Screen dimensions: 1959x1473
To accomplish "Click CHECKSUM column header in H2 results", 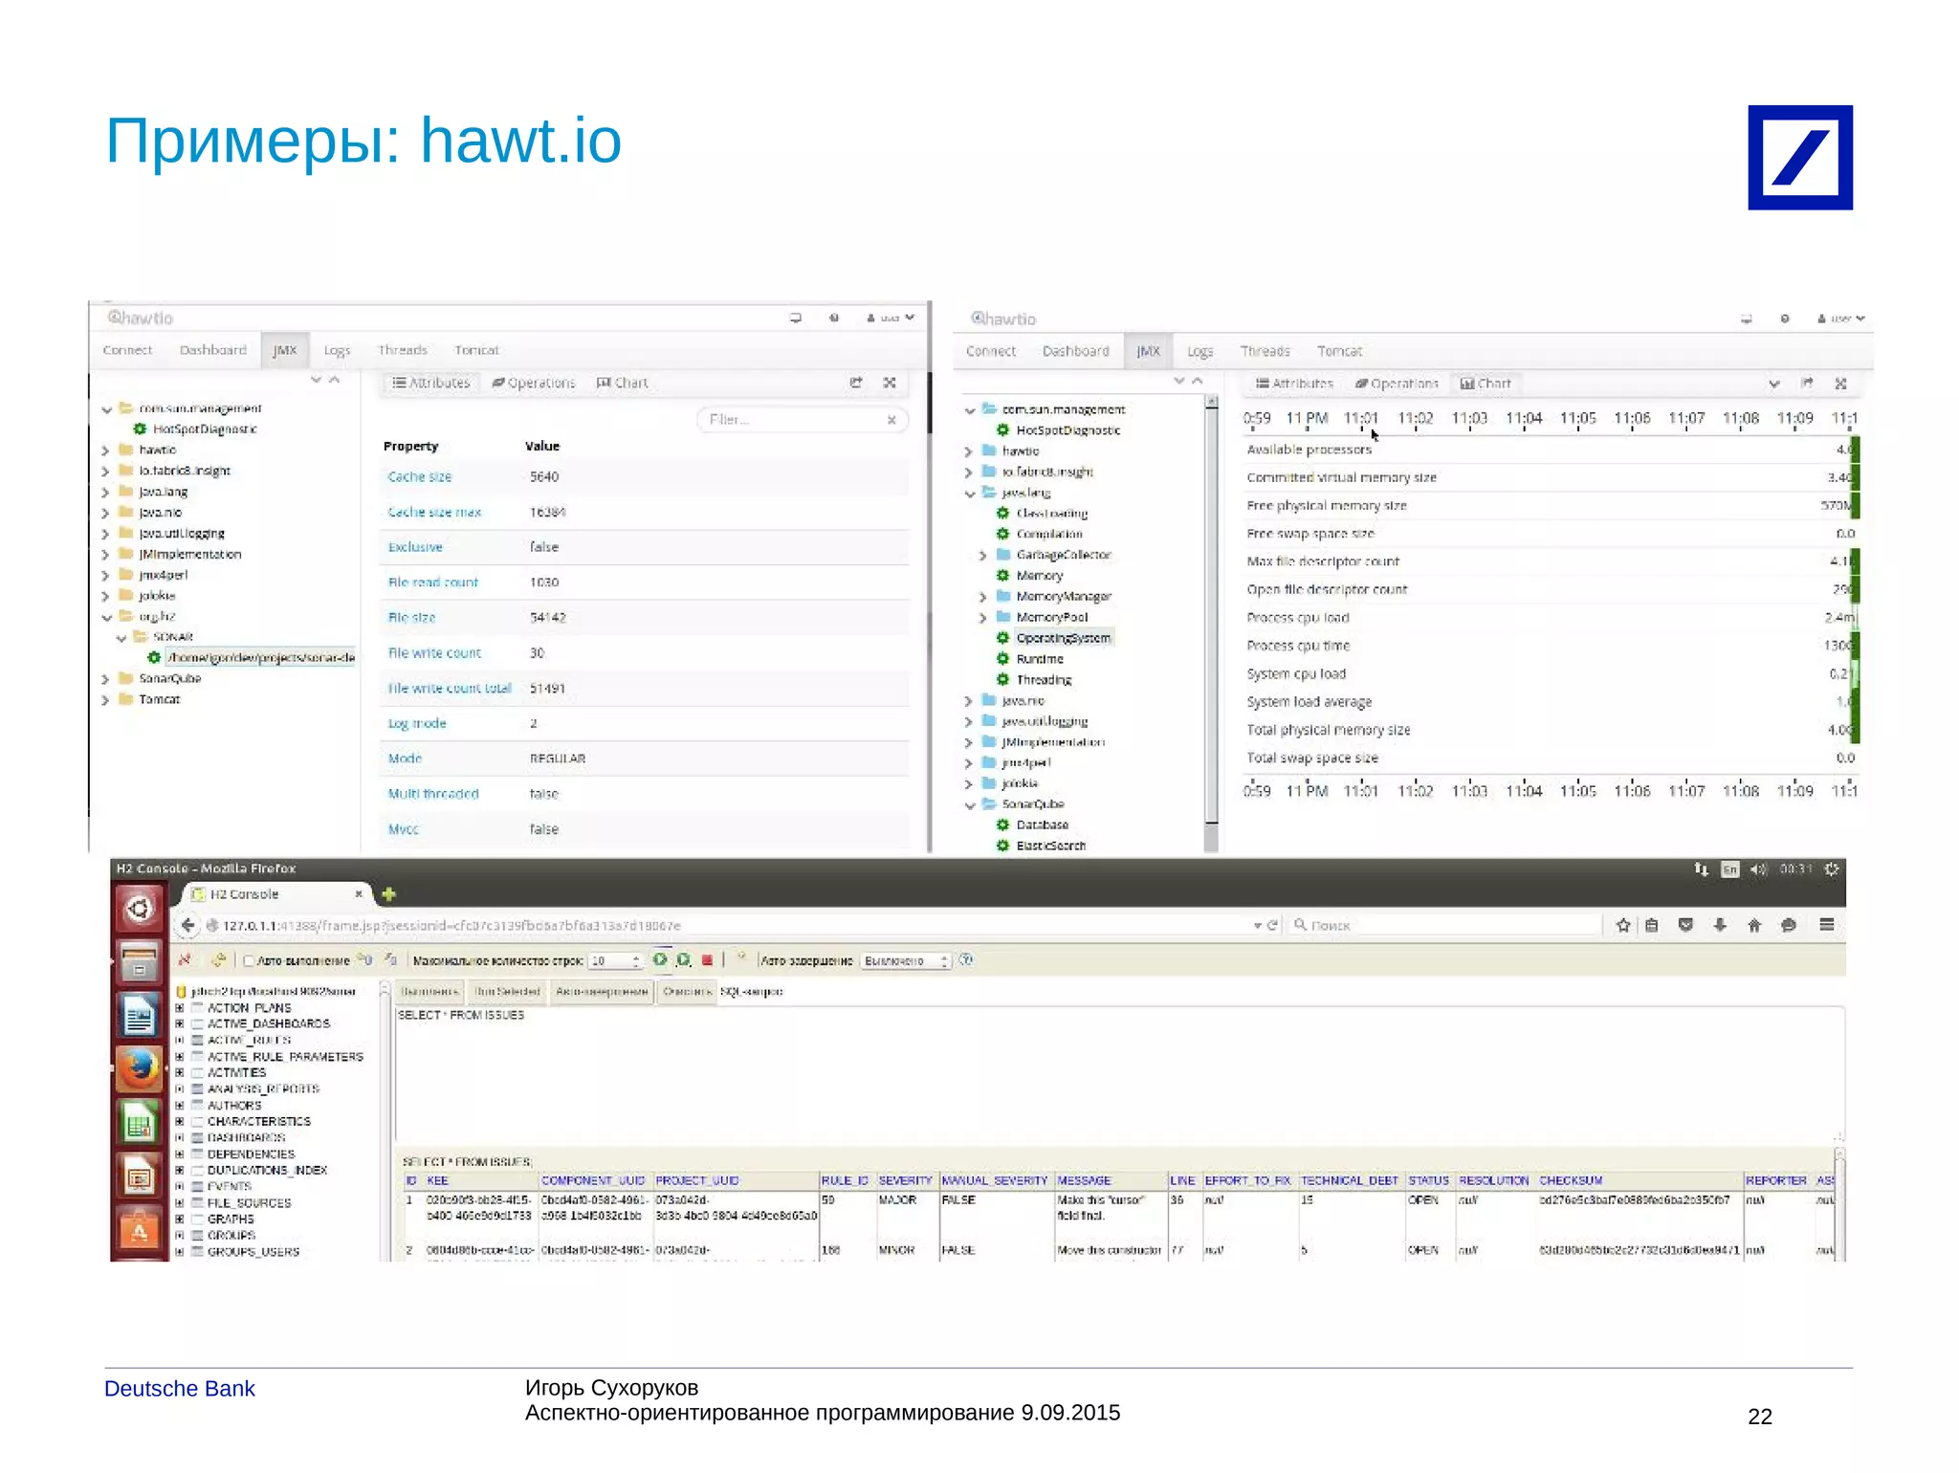I will pos(1571,1180).
